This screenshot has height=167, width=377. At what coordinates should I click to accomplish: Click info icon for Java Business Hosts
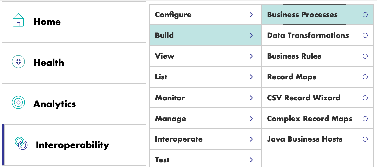[365, 139]
